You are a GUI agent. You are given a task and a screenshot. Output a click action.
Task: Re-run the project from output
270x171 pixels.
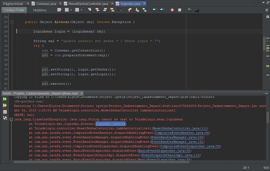5,99
